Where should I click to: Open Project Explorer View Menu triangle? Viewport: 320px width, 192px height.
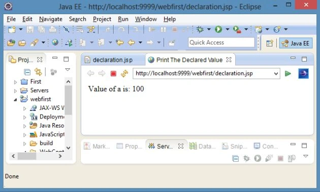[x=68, y=70]
